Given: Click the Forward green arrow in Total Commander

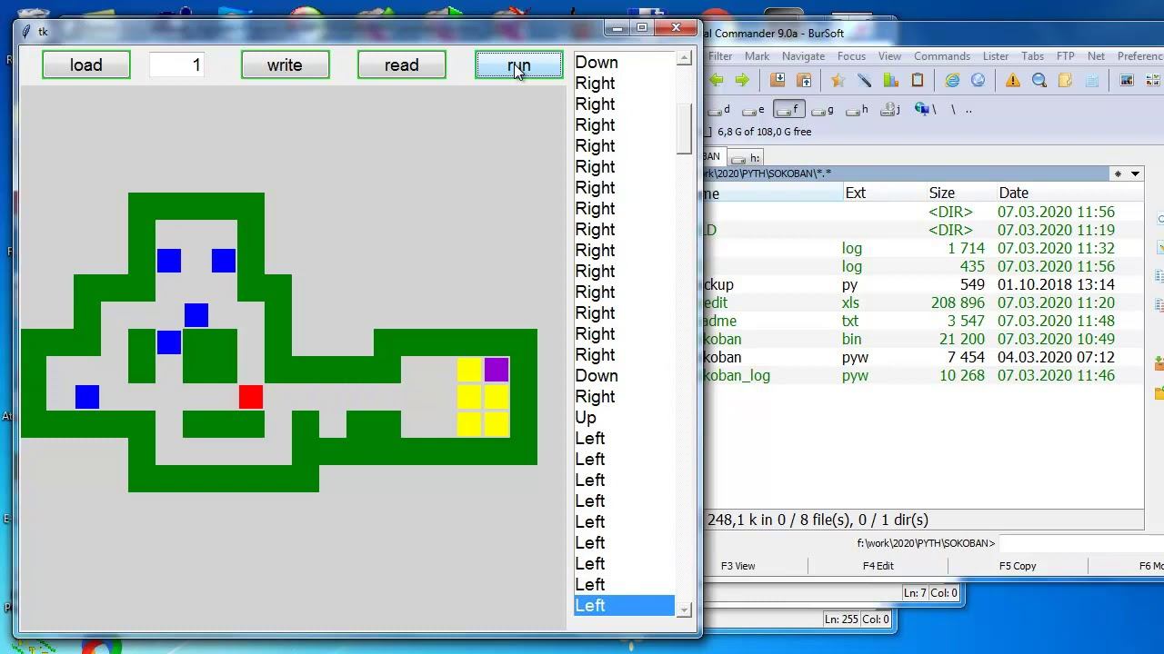Looking at the screenshot, I should click(742, 80).
